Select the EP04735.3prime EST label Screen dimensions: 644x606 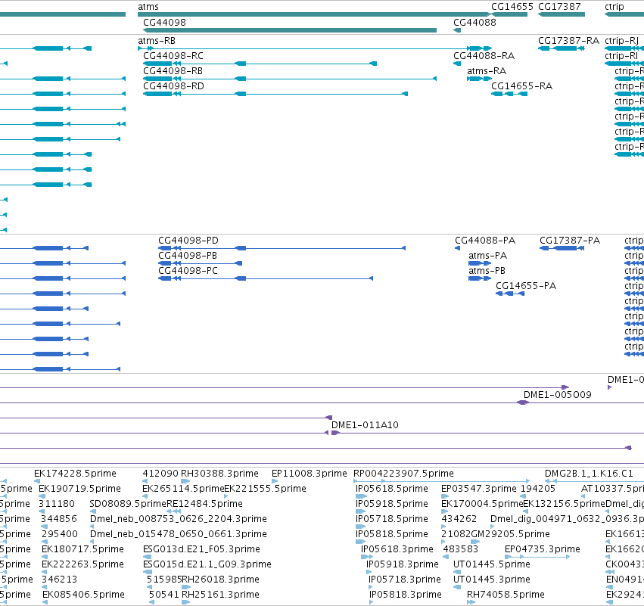(542, 549)
